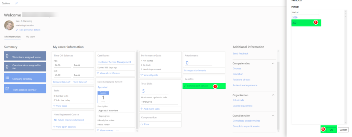
Task: Click the eye icon beside View open courses
Action: click(54, 127)
